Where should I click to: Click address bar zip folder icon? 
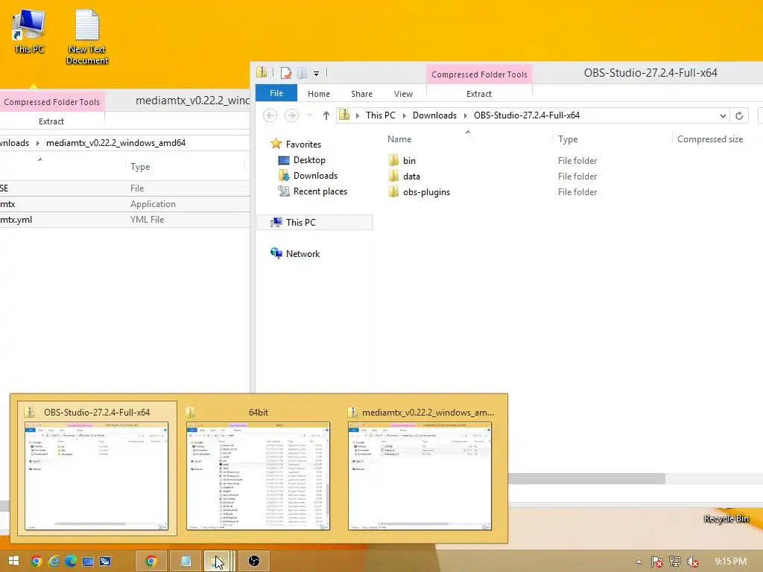tap(344, 115)
